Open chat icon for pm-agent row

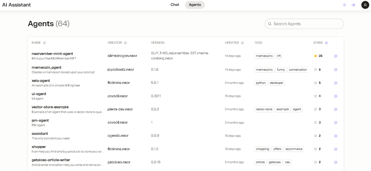click(x=336, y=123)
